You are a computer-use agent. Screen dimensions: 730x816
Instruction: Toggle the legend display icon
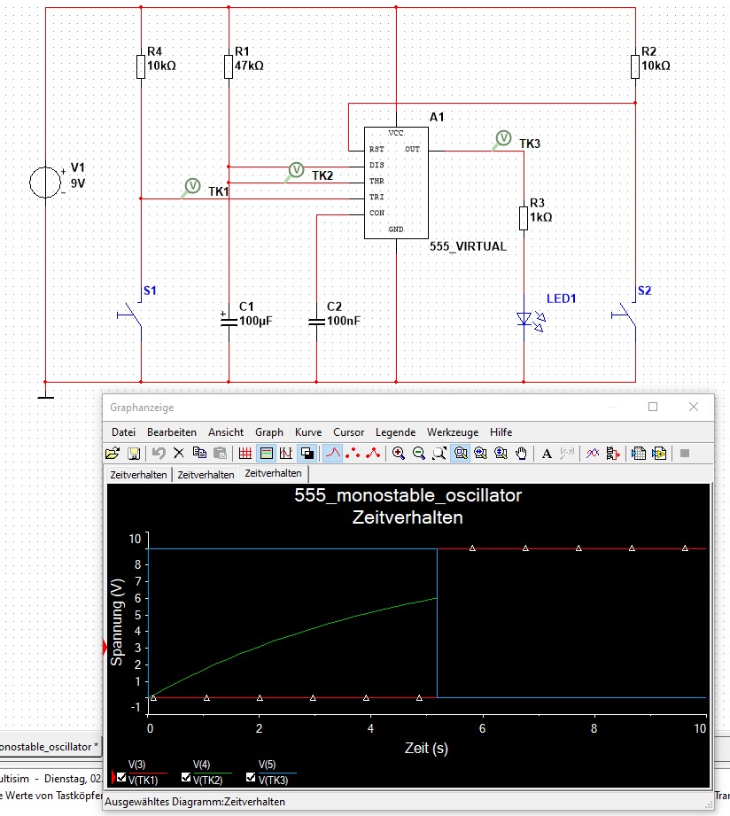point(266,454)
